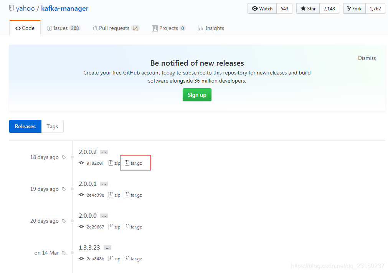Open the Projects tab
The height and width of the screenshot is (273, 388).
168,28
